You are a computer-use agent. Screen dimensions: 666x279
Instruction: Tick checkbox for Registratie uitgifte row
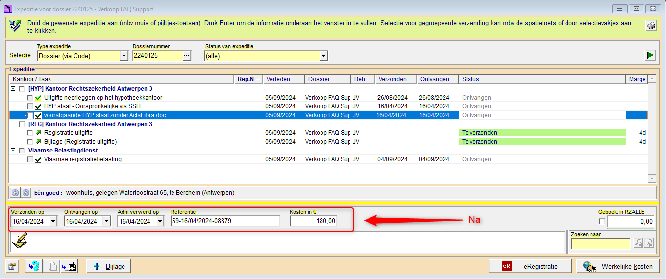[30, 133]
